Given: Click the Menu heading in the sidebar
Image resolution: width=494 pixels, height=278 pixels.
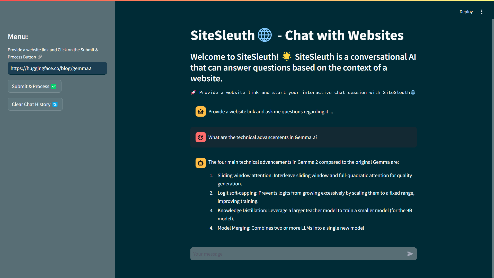Looking at the screenshot, I should point(18,37).
